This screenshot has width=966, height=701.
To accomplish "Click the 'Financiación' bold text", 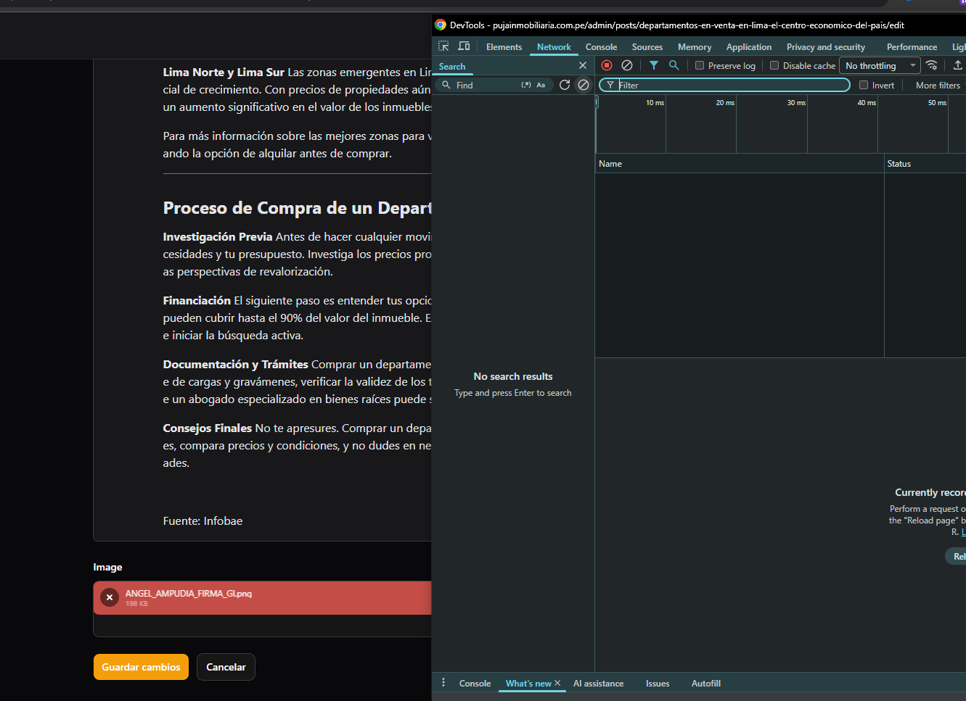I will coord(197,300).
